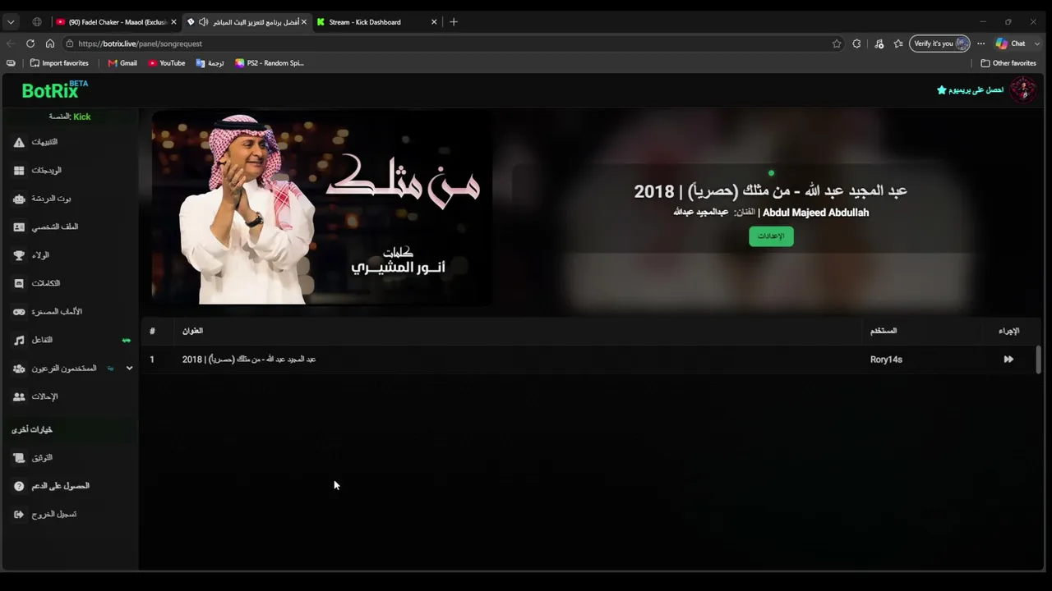Switch to the Stream - Kick Dashboard tab
The image size is (1052, 591).
coord(377,22)
